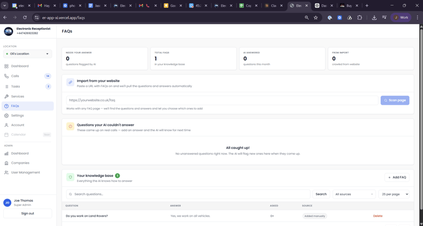
Task: Click the zoom magnifier icon in address bar
Action: pos(307,18)
